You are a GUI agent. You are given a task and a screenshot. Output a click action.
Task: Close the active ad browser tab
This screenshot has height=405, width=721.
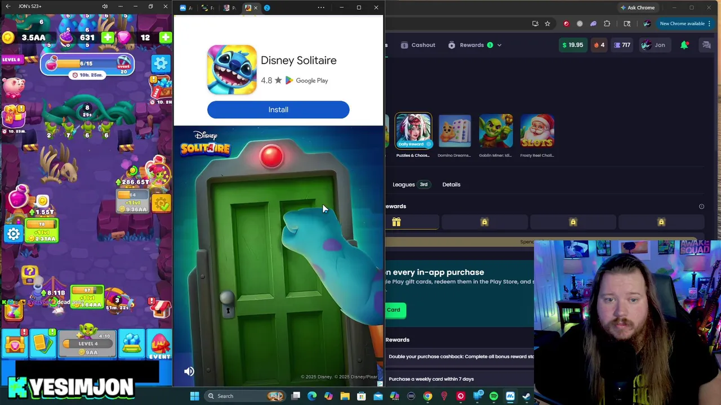point(255,8)
